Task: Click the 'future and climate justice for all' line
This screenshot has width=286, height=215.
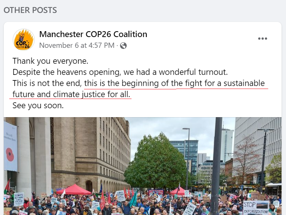Action: [x=71, y=95]
